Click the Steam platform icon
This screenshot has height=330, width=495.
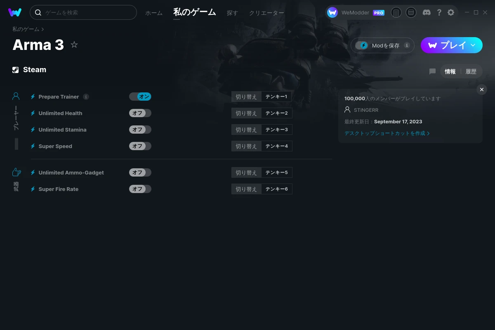point(16,70)
